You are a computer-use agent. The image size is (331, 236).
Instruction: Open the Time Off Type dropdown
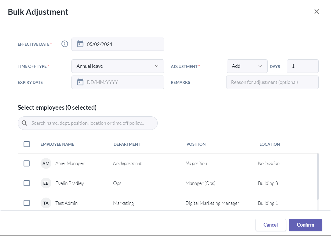(118, 66)
